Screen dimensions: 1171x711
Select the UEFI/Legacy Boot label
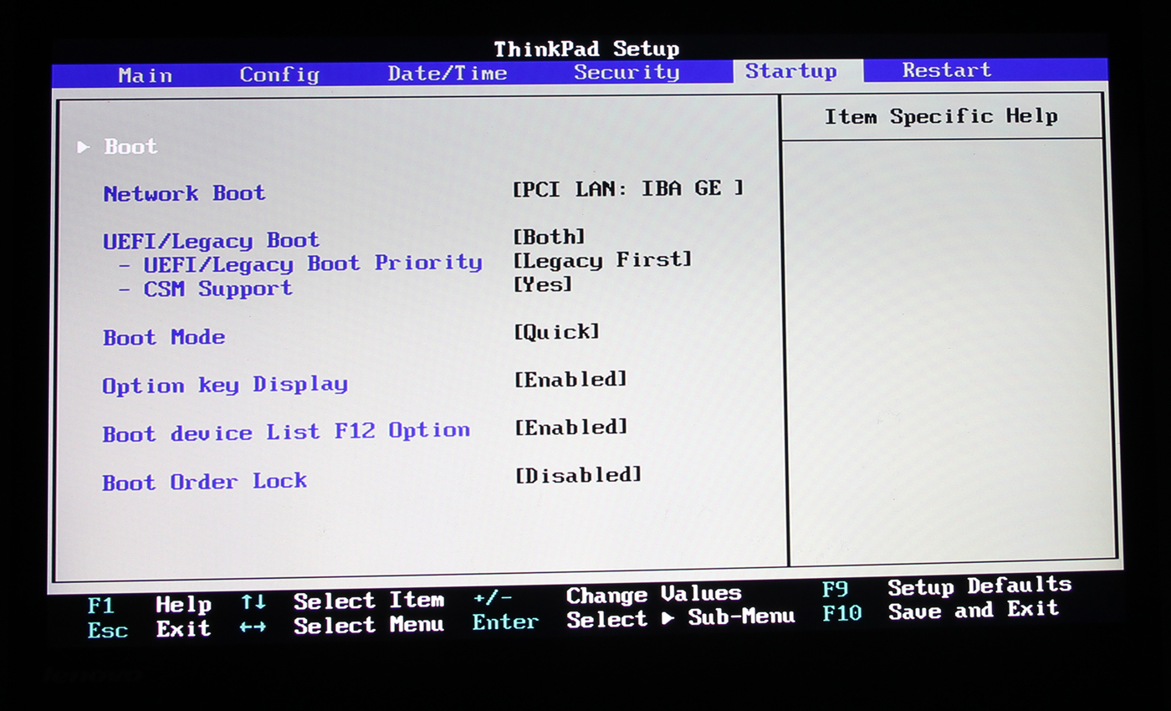pos(211,241)
